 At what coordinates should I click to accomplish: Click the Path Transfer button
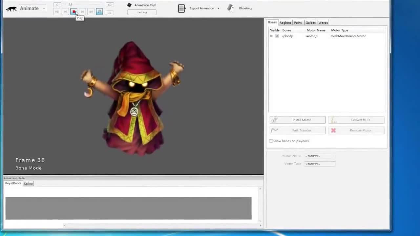coord(298,130)
